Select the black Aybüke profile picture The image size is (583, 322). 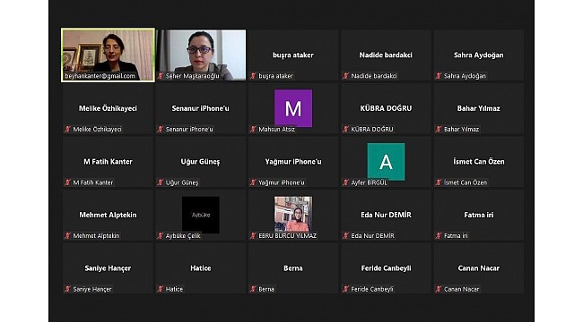click(x=201, y=215)
